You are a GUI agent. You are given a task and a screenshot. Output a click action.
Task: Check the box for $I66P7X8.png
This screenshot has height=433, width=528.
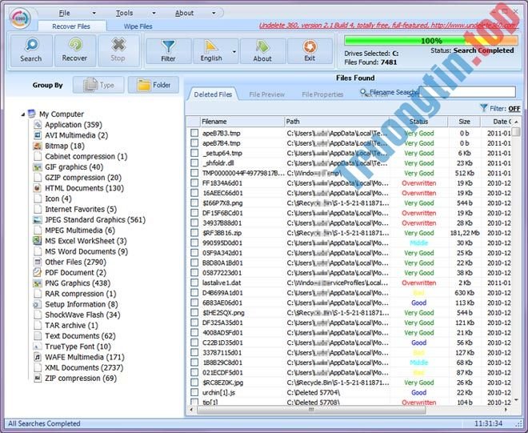[x=194, y=202]
